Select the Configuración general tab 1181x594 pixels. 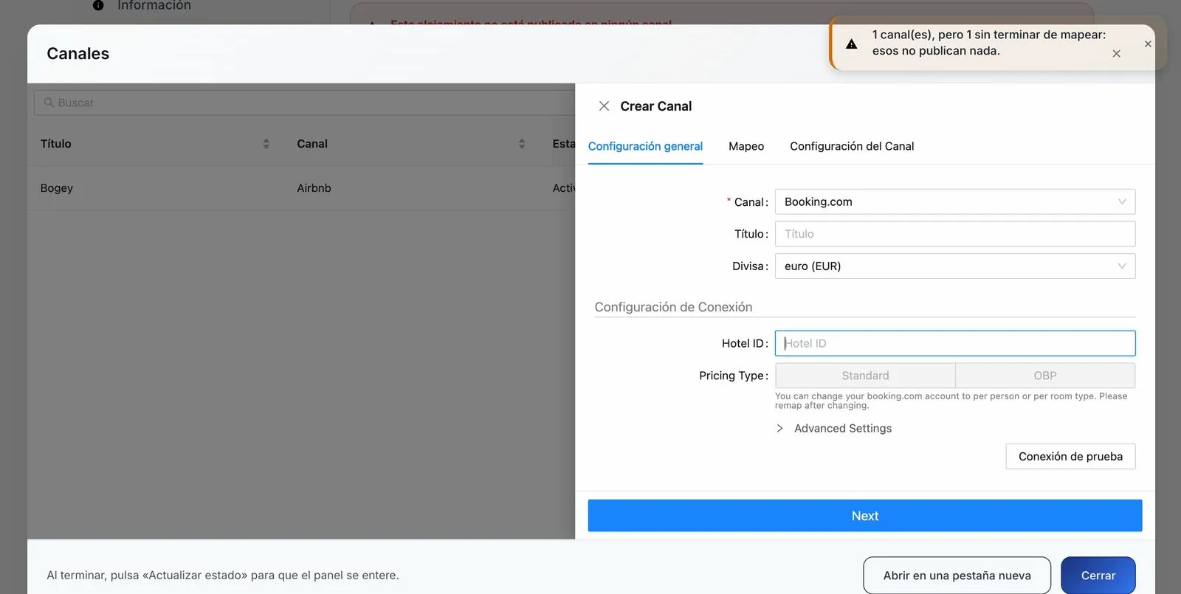coord(645,146)
